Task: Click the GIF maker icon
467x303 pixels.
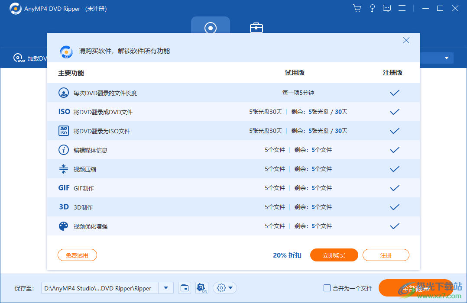Action: [x=64, y=188]
